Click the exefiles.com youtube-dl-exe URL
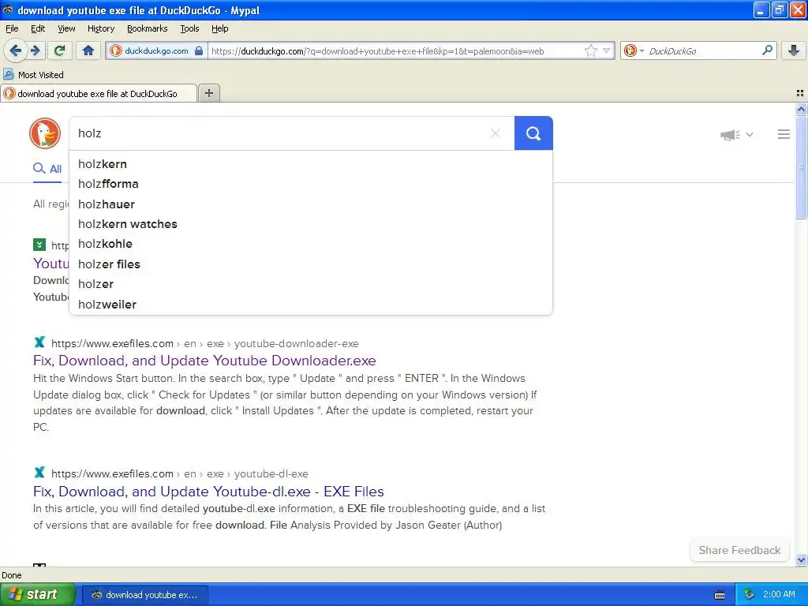 click(x=180, y=473)
